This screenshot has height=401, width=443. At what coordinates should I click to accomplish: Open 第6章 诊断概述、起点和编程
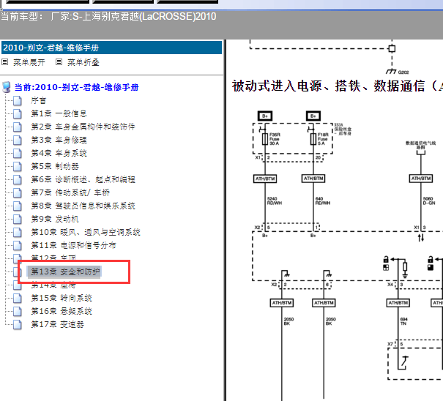click(83, 179)
